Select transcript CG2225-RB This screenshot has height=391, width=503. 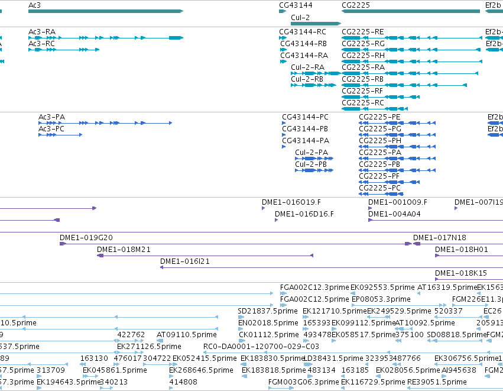pos(362,79)
